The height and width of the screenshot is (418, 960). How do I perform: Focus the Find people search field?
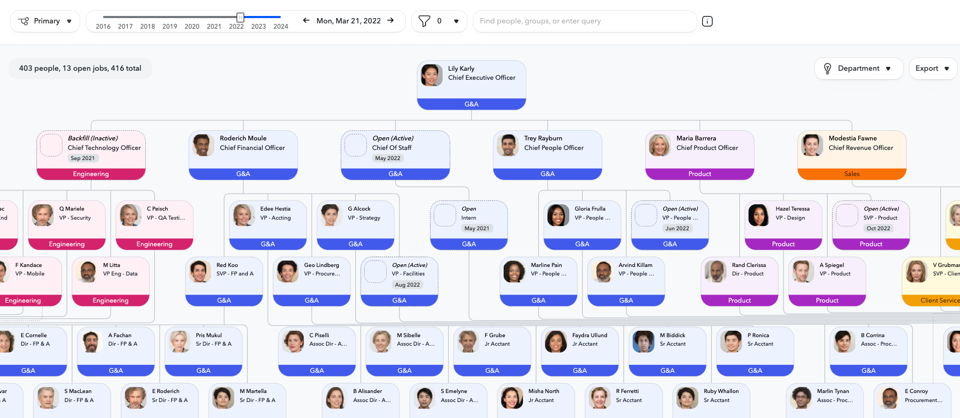[x=584, y=21]
